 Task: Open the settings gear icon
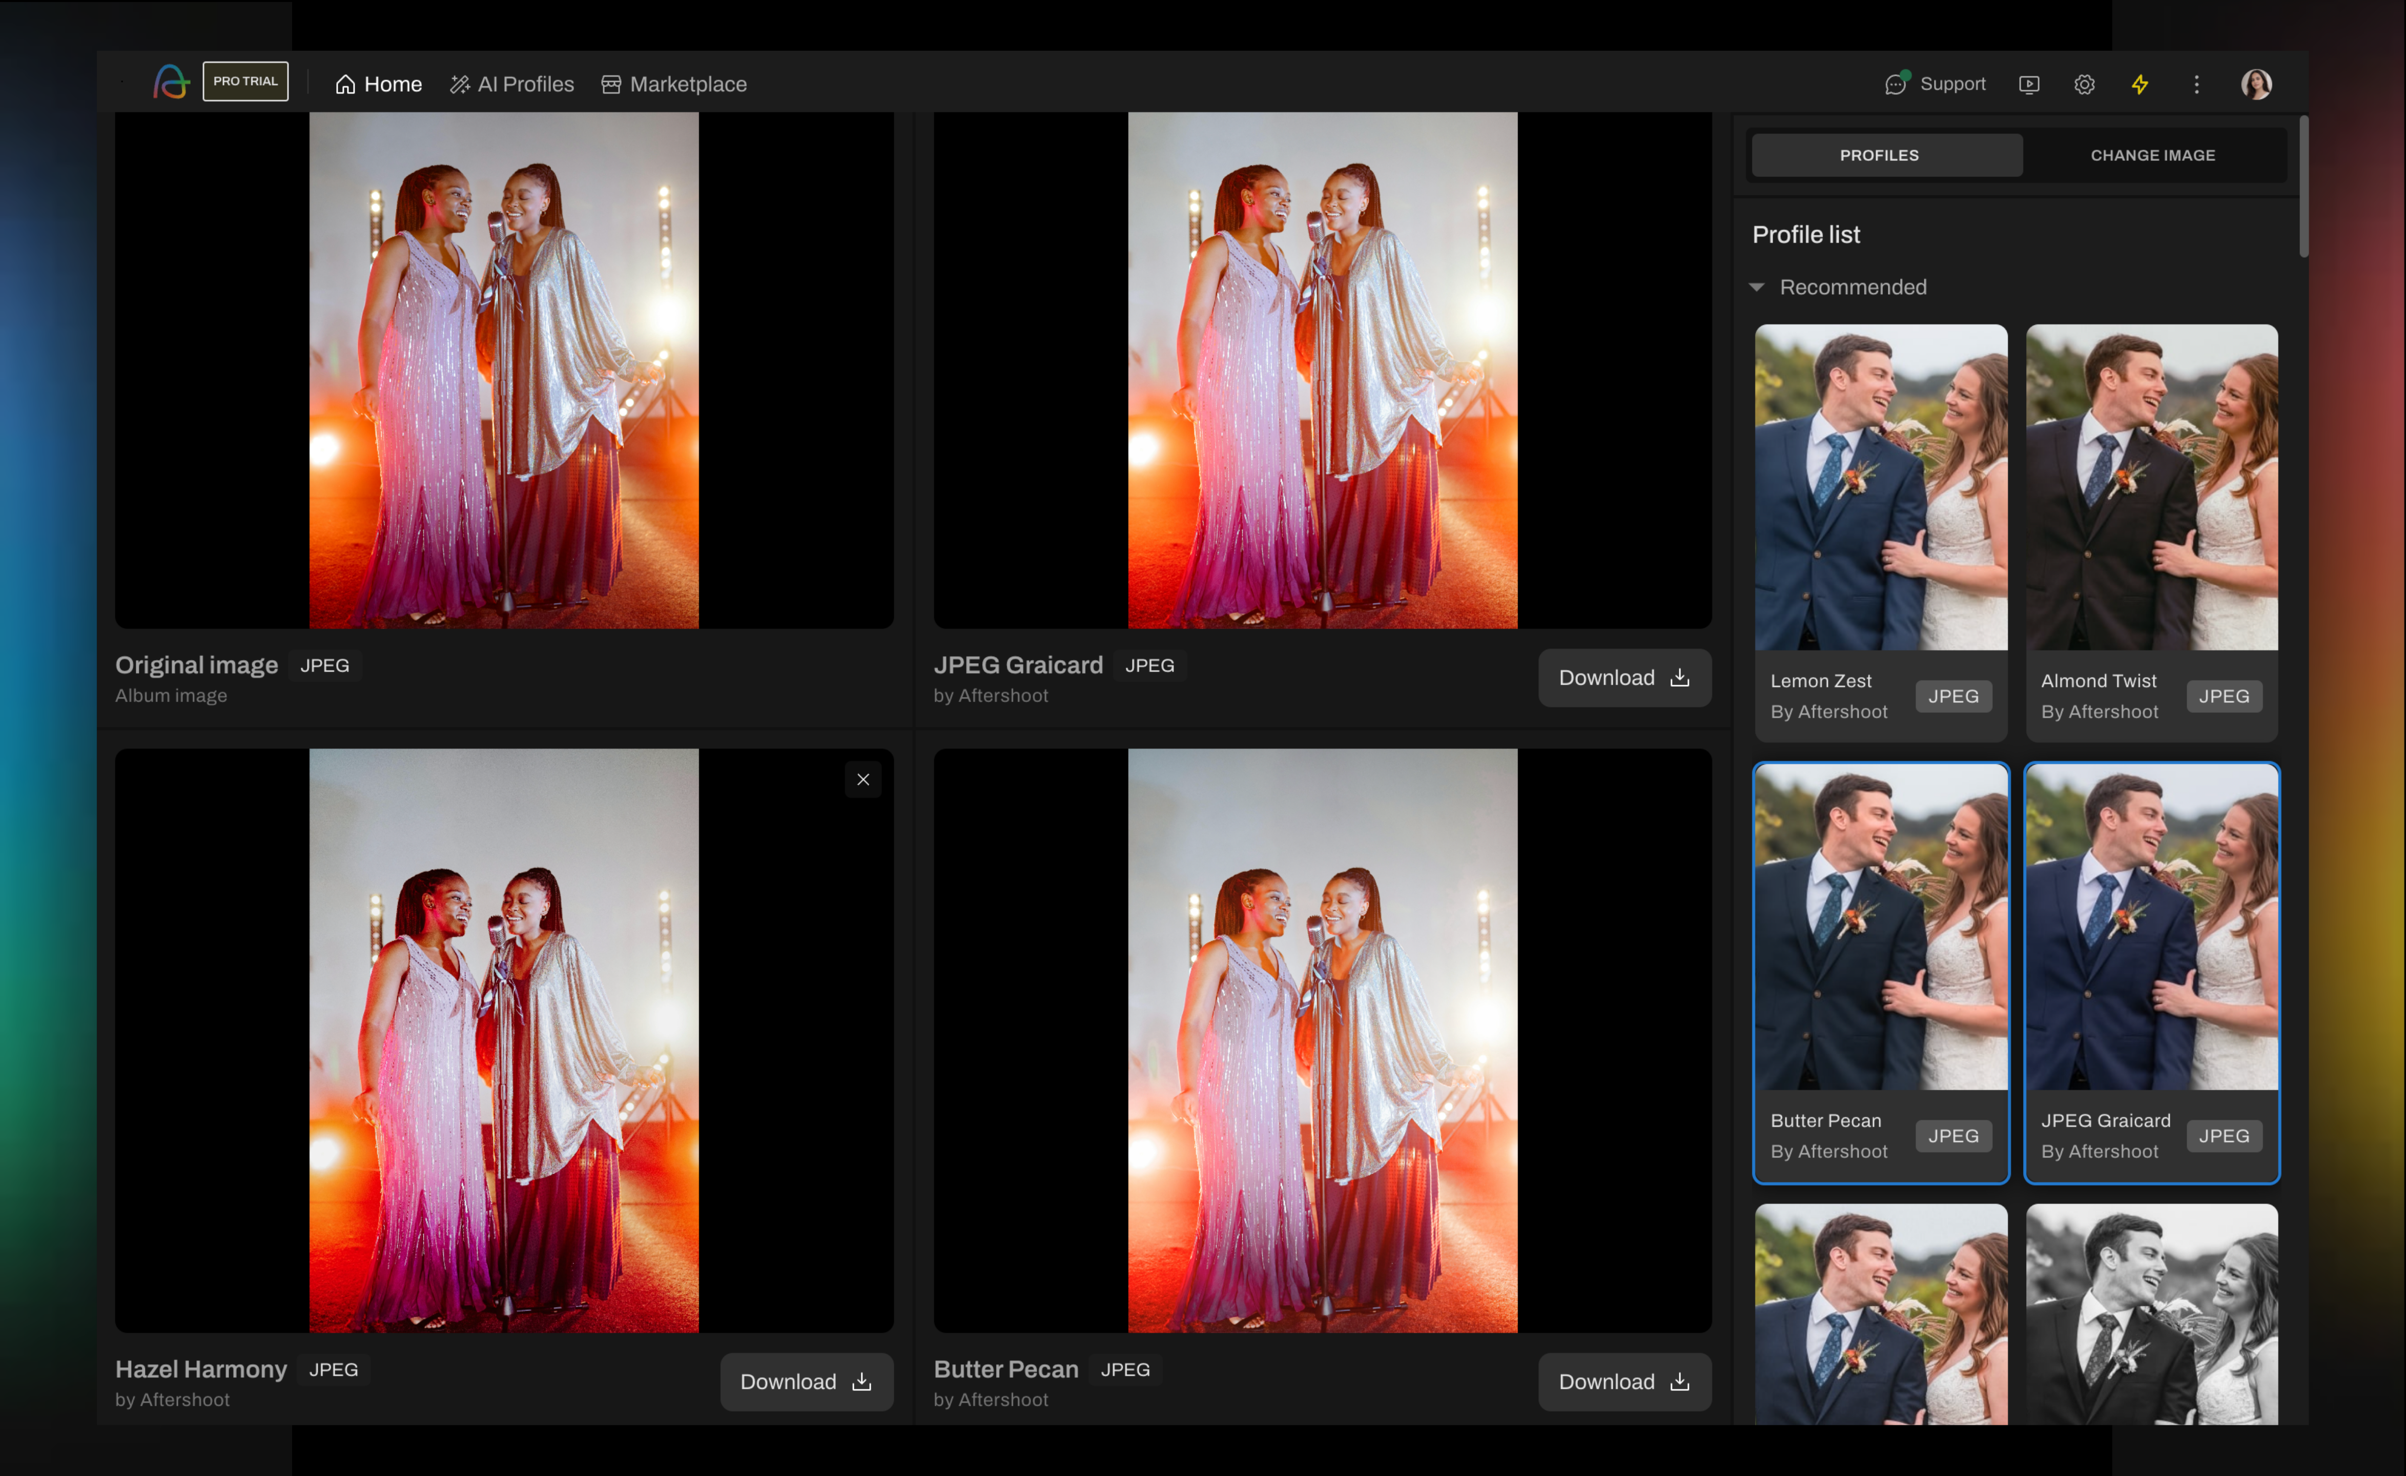pyautogui.click(x=2084, y=85)
